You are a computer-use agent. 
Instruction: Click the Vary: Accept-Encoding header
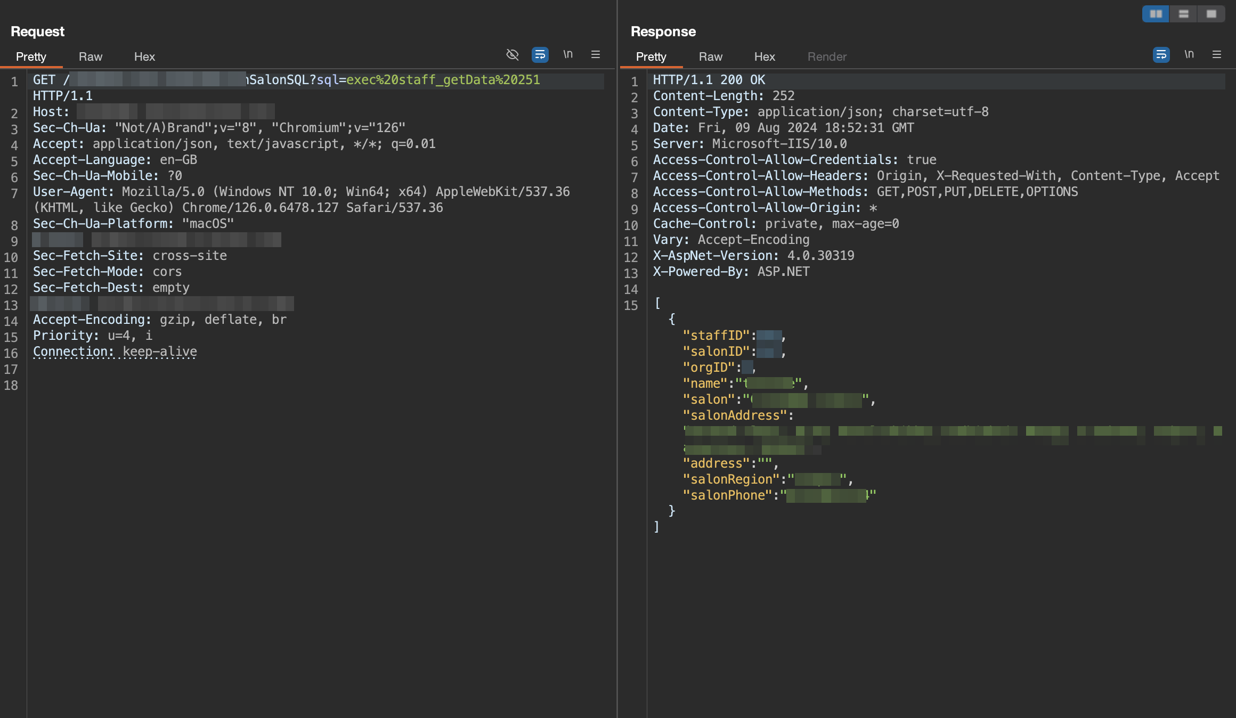point(731,240)
